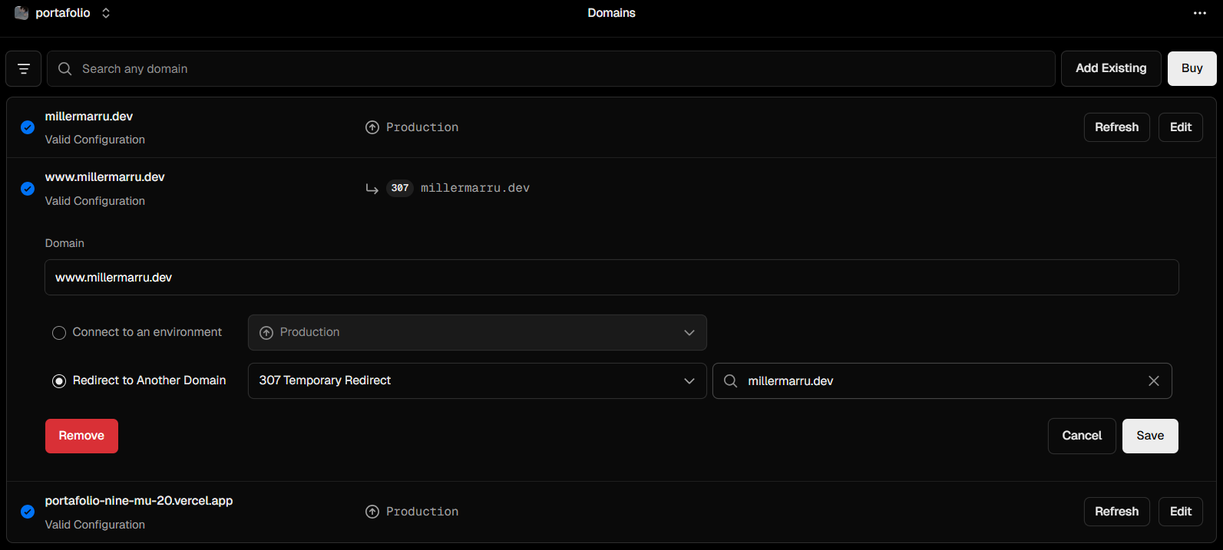Remove the www.millermarru.dev domain
Viewport: 1223px width, 550px height.
point(81,436)
